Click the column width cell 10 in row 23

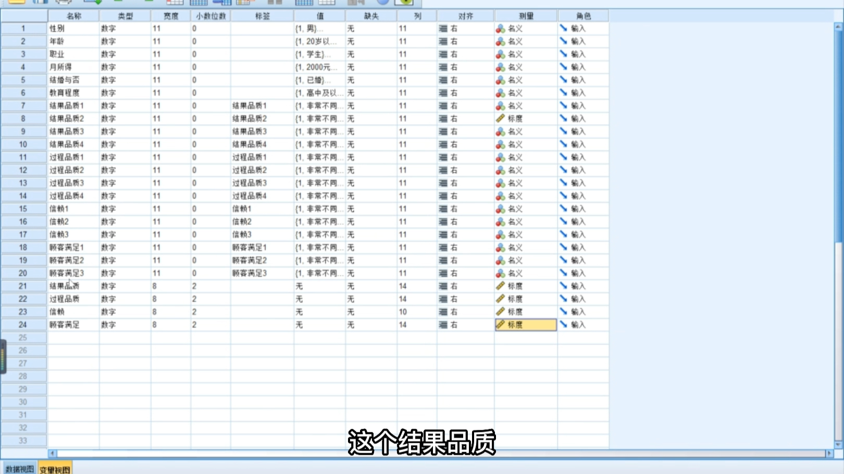(x=417, y=312)
